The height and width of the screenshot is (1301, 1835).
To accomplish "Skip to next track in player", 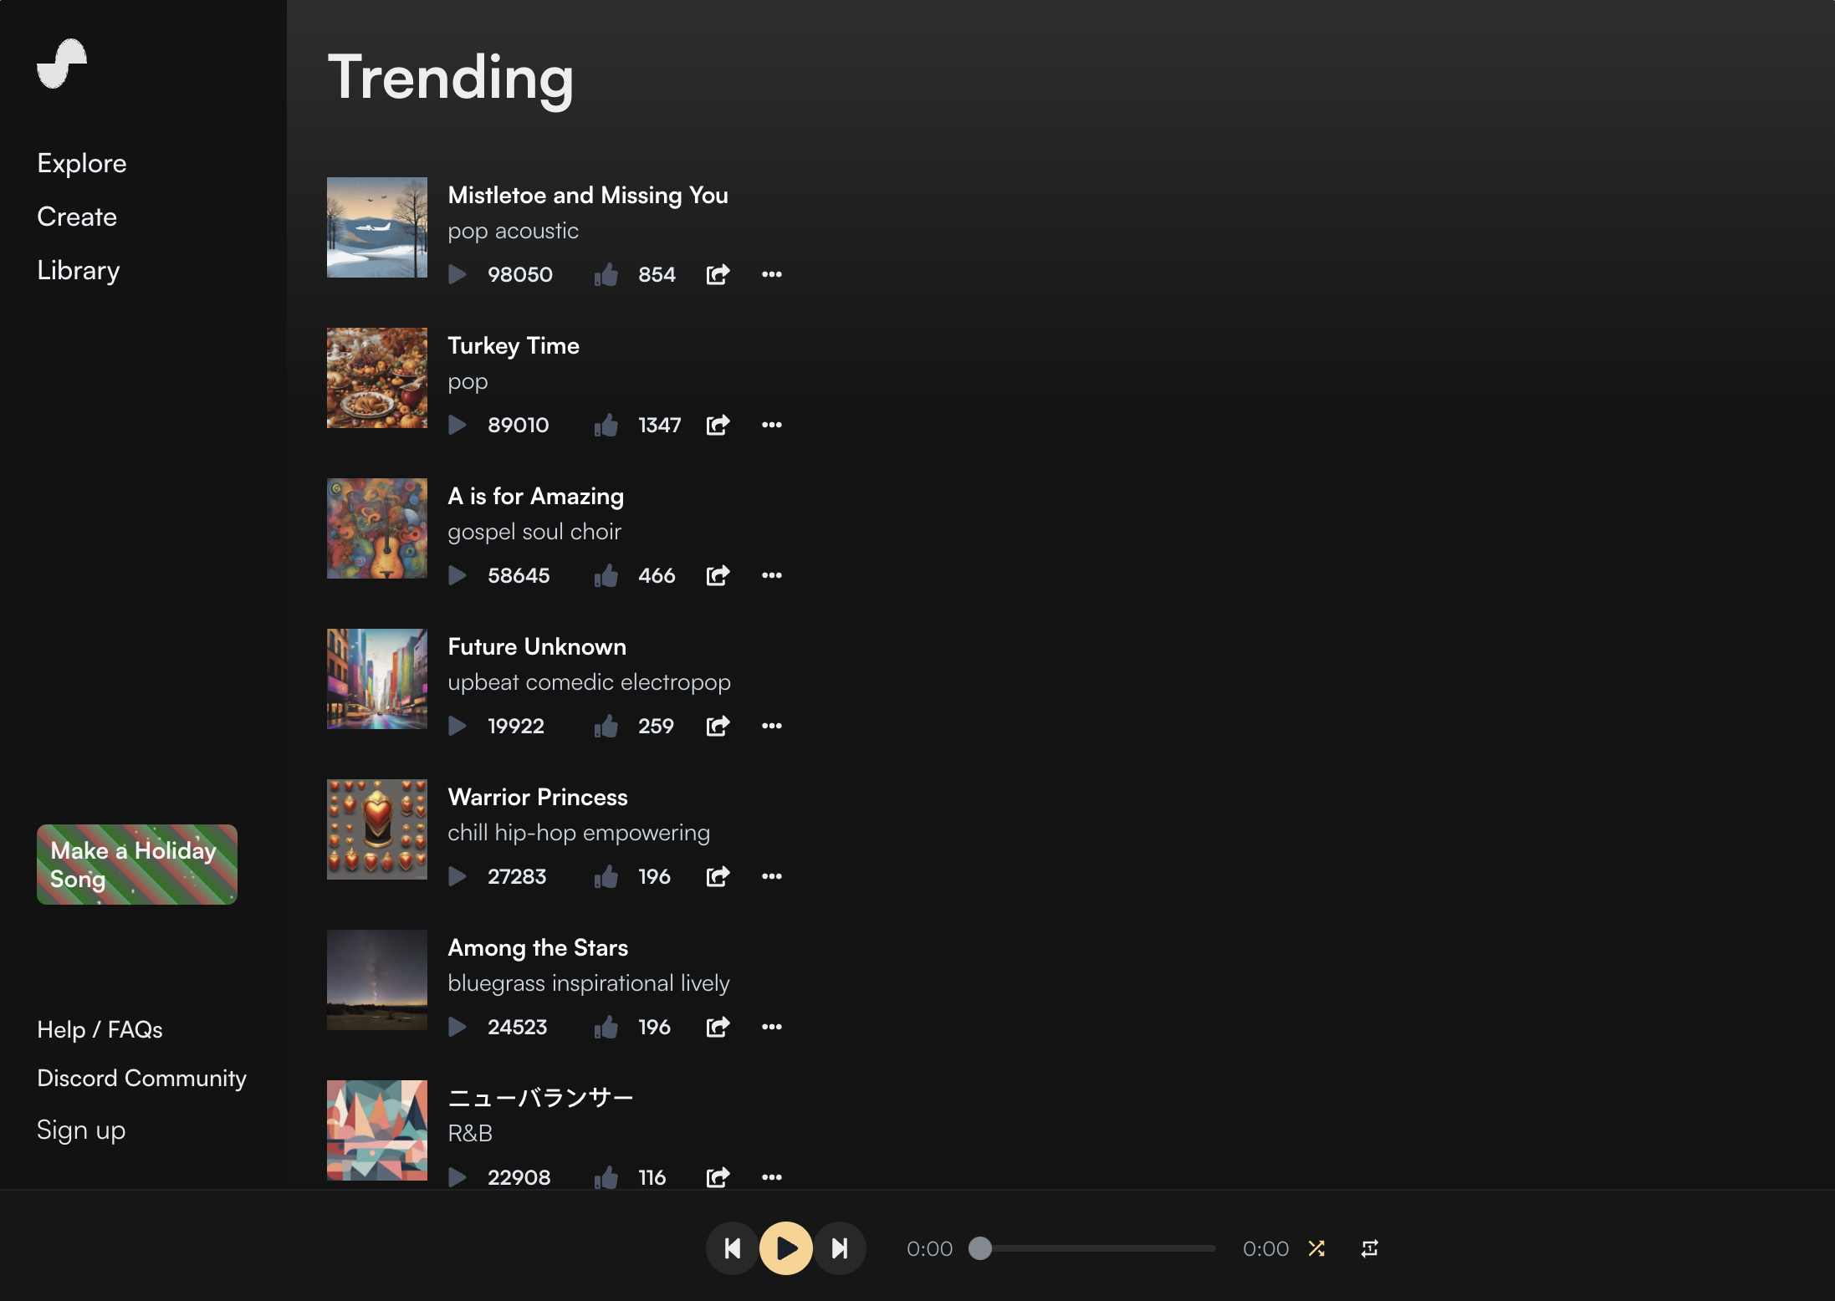I will pos(840,1248).
